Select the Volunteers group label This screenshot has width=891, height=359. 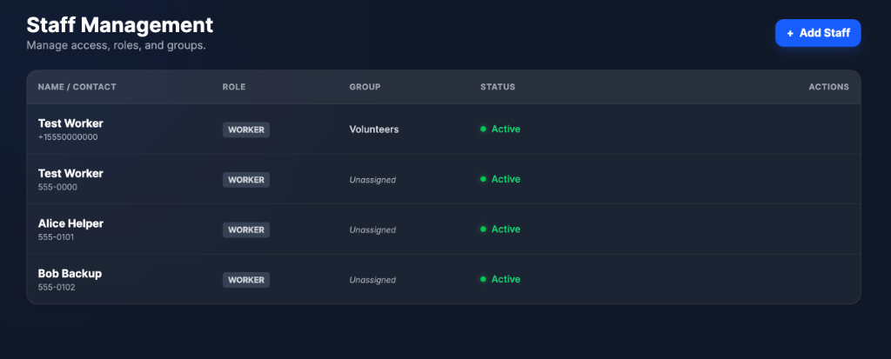[374, 130]
